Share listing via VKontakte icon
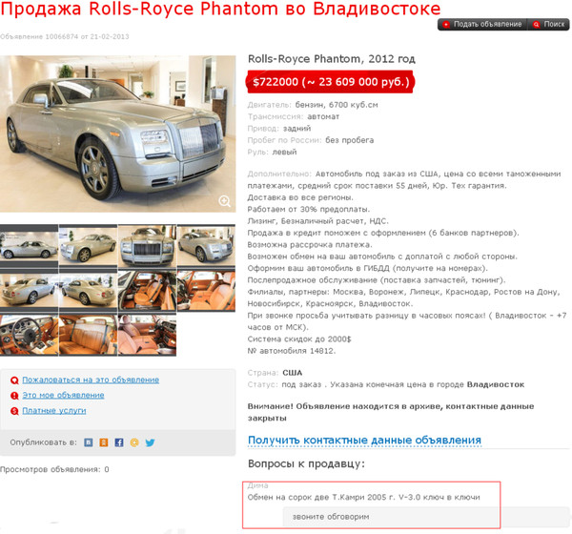 click(89, 442)
